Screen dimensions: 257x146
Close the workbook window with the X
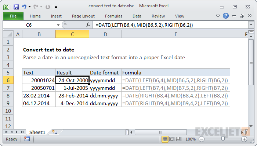pyautogui.click(x=250, y=16)
